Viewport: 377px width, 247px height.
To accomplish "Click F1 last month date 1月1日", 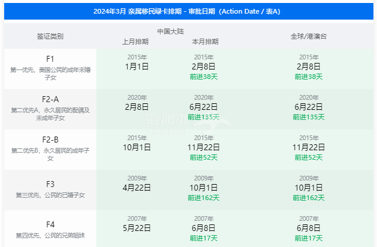I will pos(137,66).
